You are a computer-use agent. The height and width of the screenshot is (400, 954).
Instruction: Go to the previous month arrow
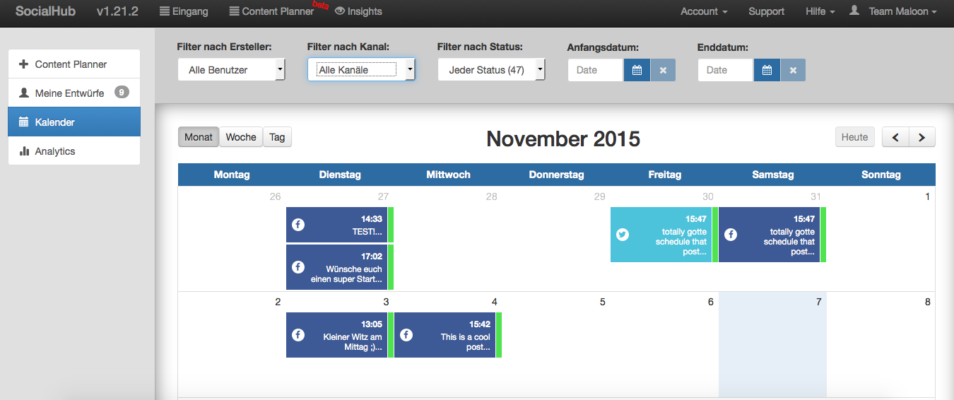tap(895, 137)
